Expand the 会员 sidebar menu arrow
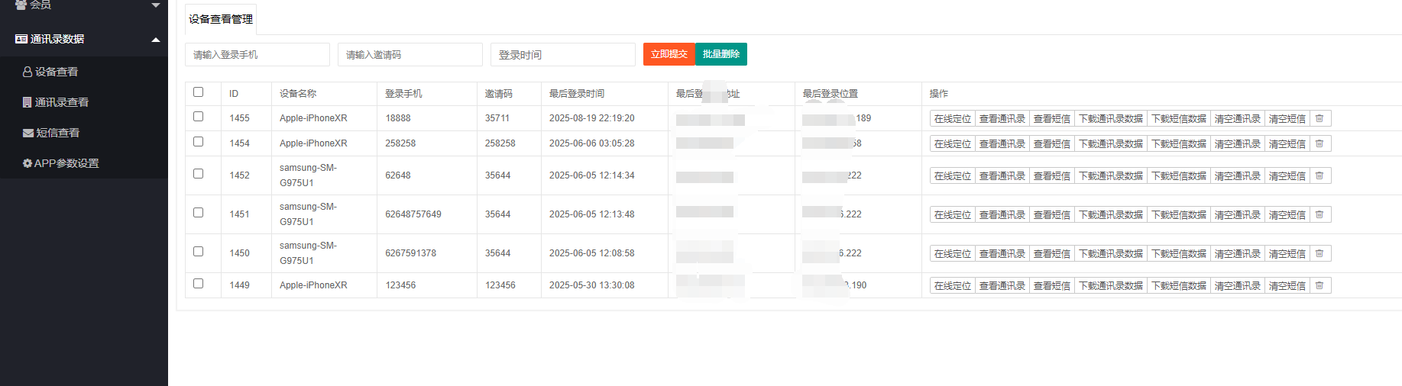This screenshot has width=1402, height=386. click(x=156, y=5)
